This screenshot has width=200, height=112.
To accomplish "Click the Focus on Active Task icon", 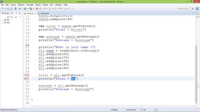I will (16, 17).
